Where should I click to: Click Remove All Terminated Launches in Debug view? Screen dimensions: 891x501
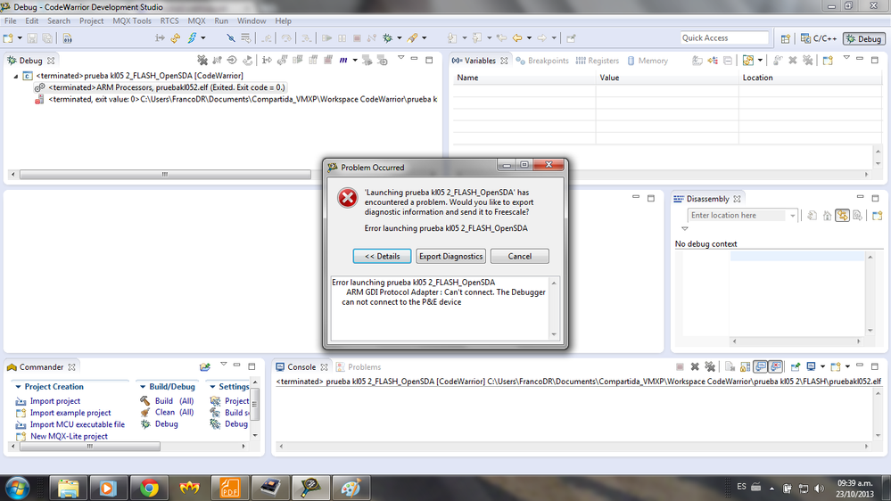point(202,61)
